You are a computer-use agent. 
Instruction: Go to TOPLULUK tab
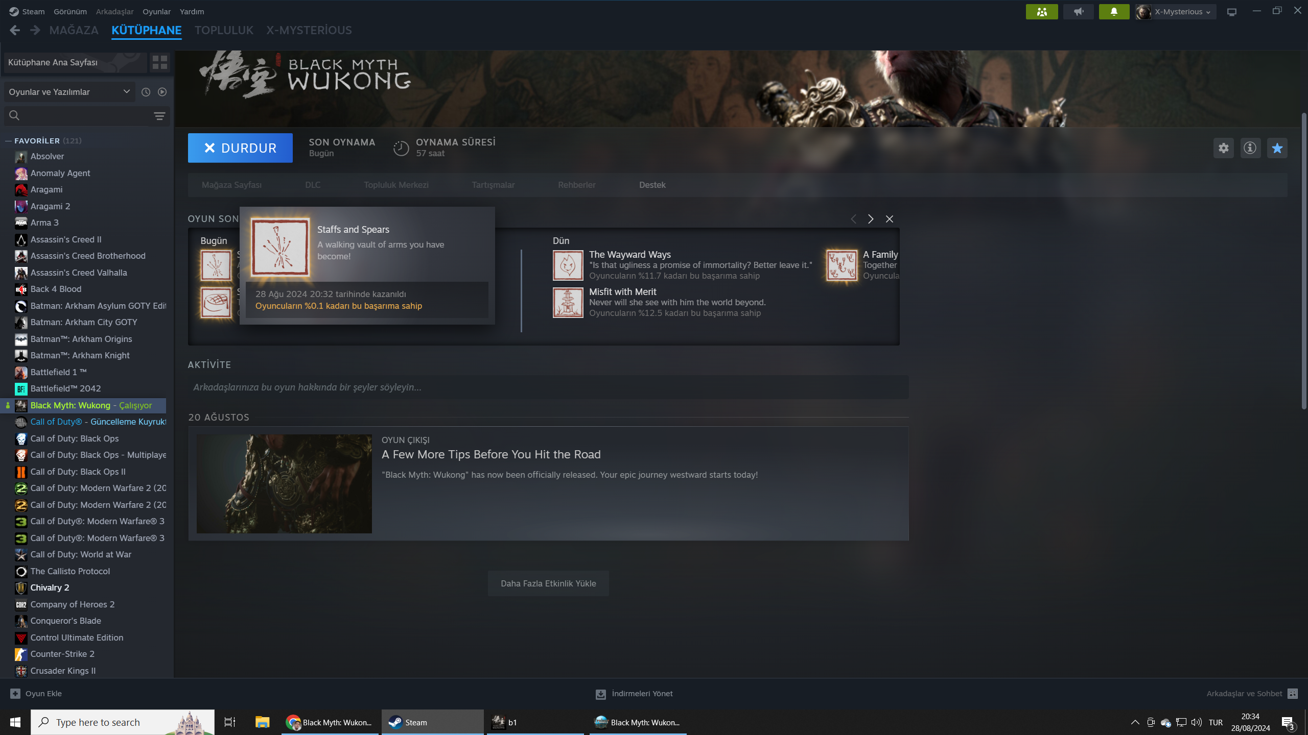pyautogui.click(x=224, y=31)
